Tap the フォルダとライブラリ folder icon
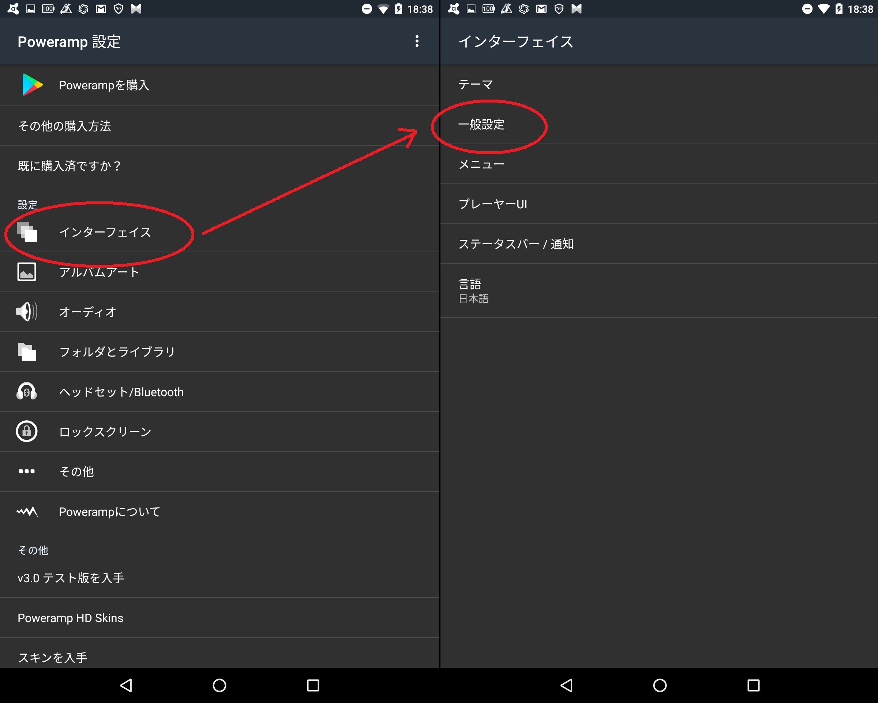Image resolution: width=878 pixels, height=703 pixels. (27, 352)
